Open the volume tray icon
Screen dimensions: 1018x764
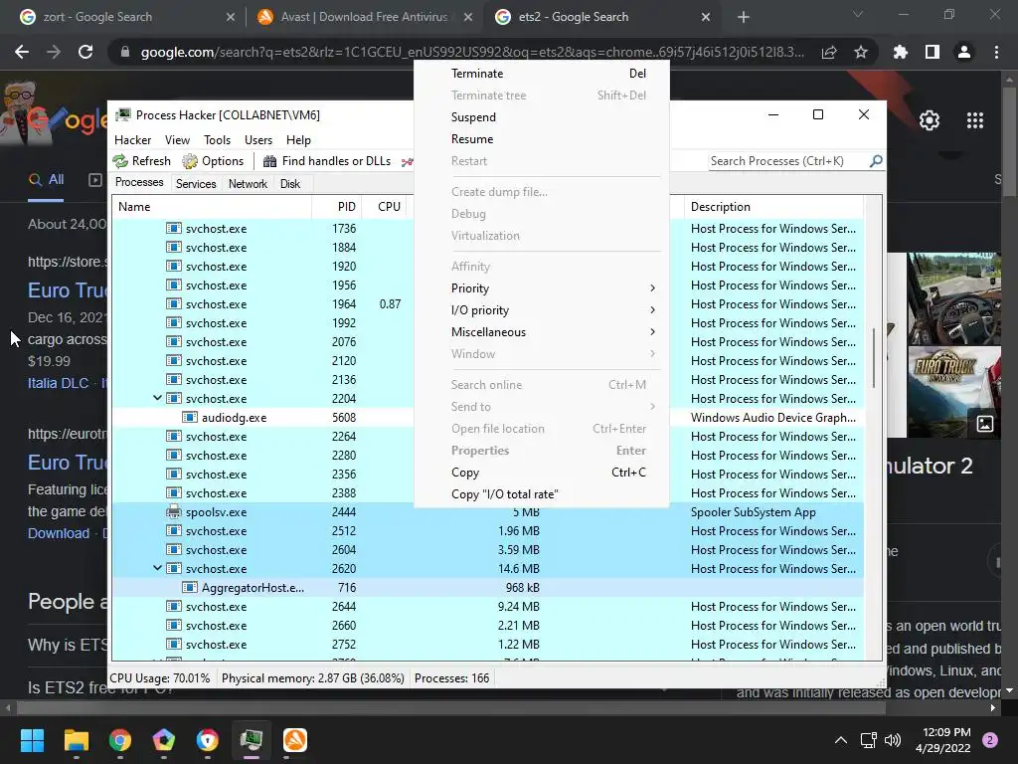click(894, 740)
